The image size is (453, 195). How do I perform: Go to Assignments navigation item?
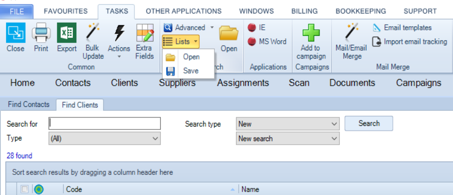pos(243,83)
